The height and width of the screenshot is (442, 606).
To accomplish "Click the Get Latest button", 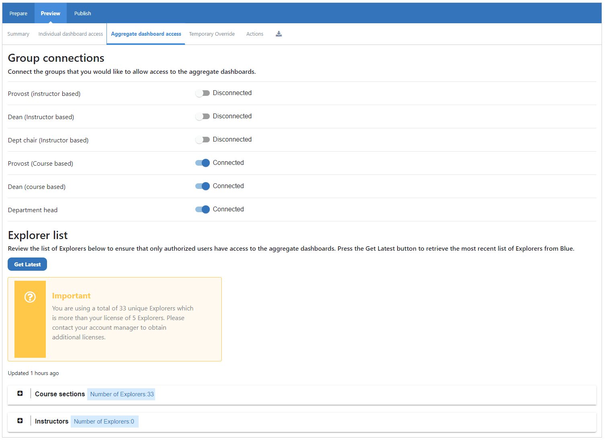I will (27, 264).
